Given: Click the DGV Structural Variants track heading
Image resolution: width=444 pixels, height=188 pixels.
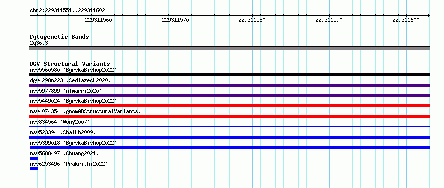Looking at the screenshot, I should 70,64.
